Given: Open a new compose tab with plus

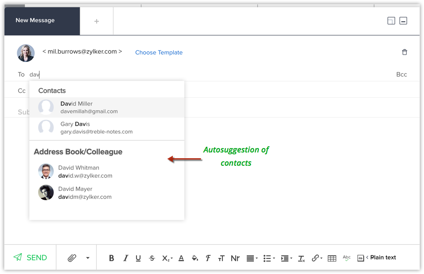Looking at the screenshot, I should (x=97, y=21).
